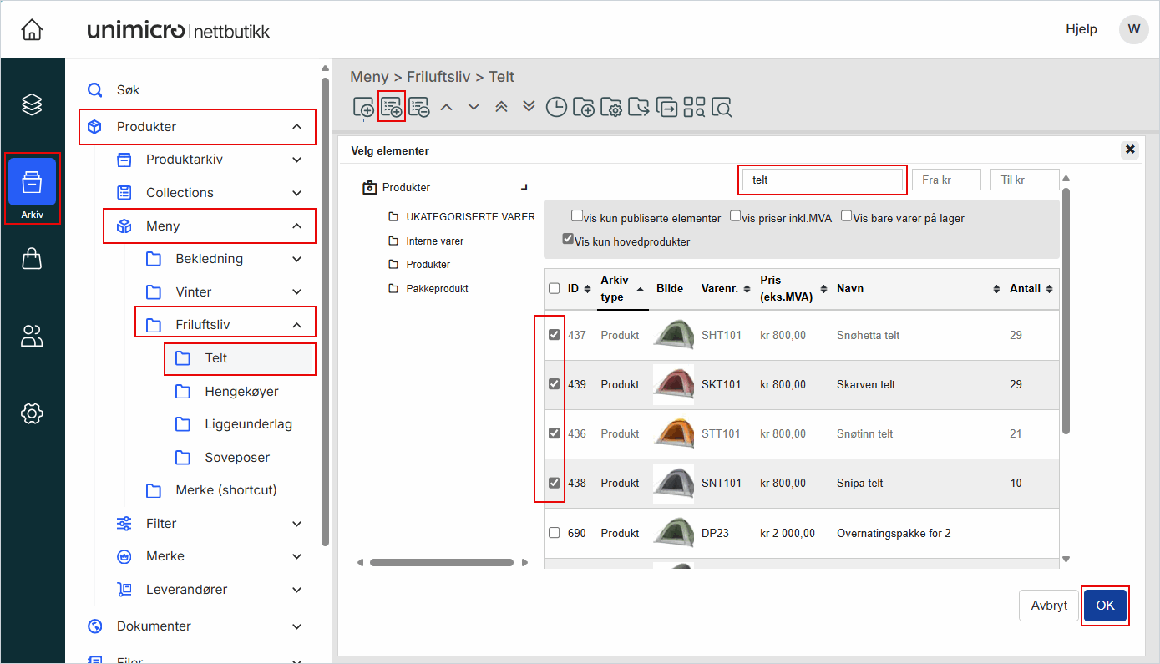Screen dimensions: 1160x664
Task: Click the home icon at top left
Action: [32, 30]
